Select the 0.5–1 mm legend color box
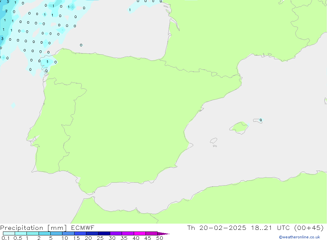Screen dimensions: 327x240 tap(21, 233)
